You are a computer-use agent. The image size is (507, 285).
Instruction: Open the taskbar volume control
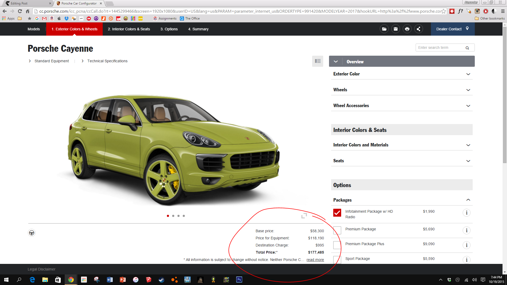(475, 280)
